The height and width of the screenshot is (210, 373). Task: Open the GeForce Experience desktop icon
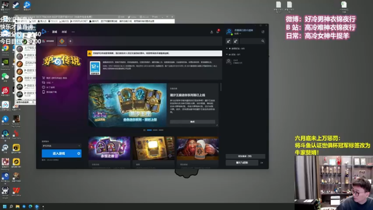(5, 64)
